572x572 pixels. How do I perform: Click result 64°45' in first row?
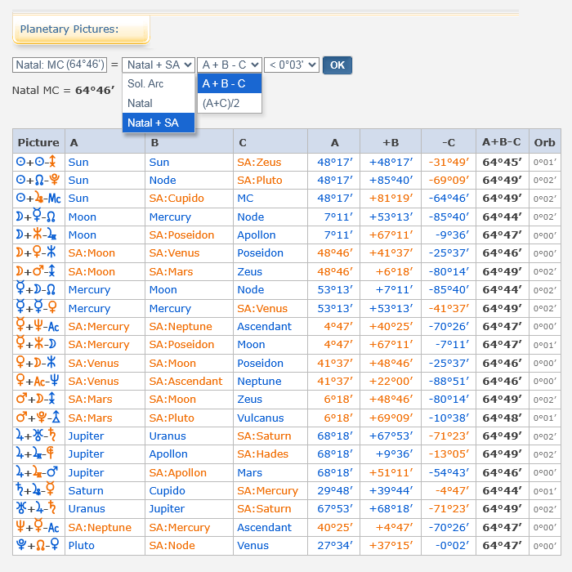pyautogui.click(x=503, y=162)
